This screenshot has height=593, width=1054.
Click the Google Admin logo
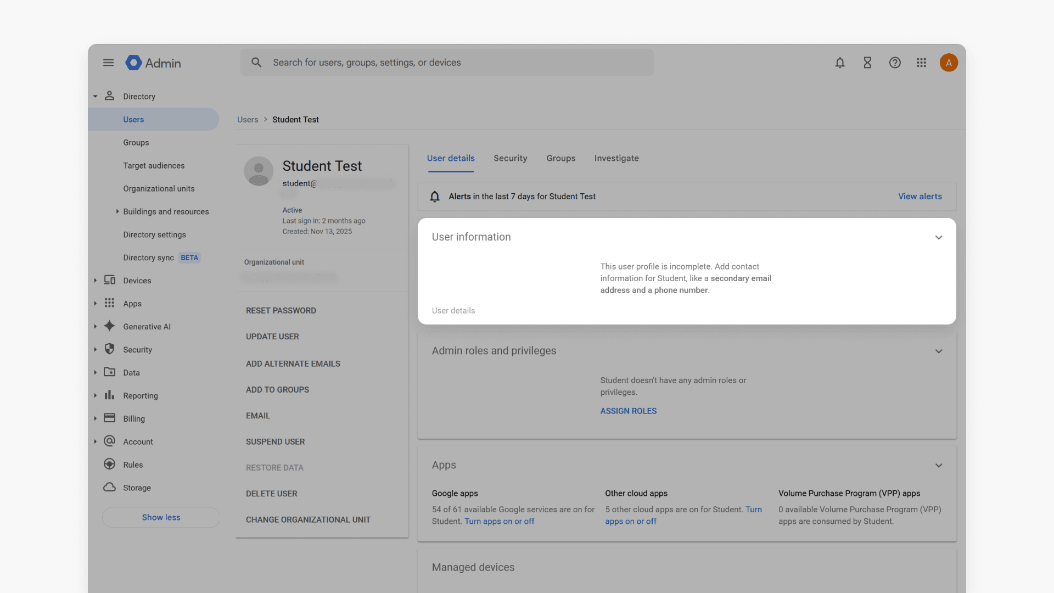pyautogui.click(x=153, y=63)
